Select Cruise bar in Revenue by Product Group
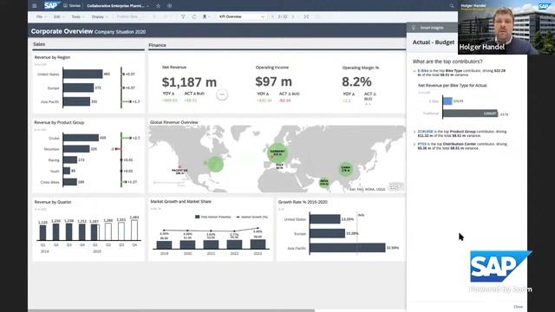This screenshot has height=312, width=555. coord(81,138)
